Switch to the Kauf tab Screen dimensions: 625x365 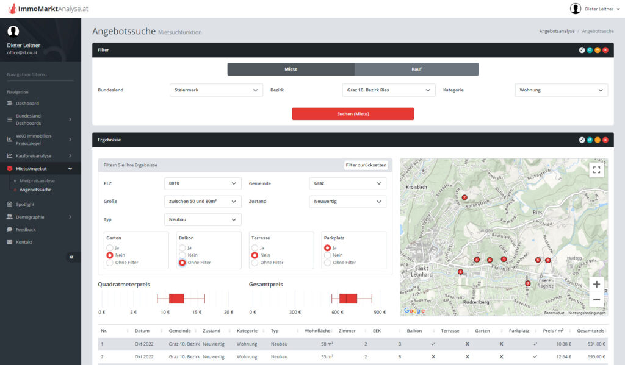coord(416,69)
